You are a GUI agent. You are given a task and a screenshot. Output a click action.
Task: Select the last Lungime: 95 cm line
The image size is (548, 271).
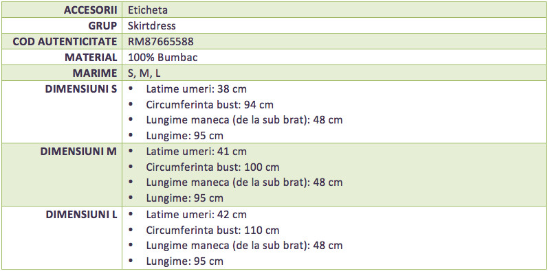(x=184, y=261)
